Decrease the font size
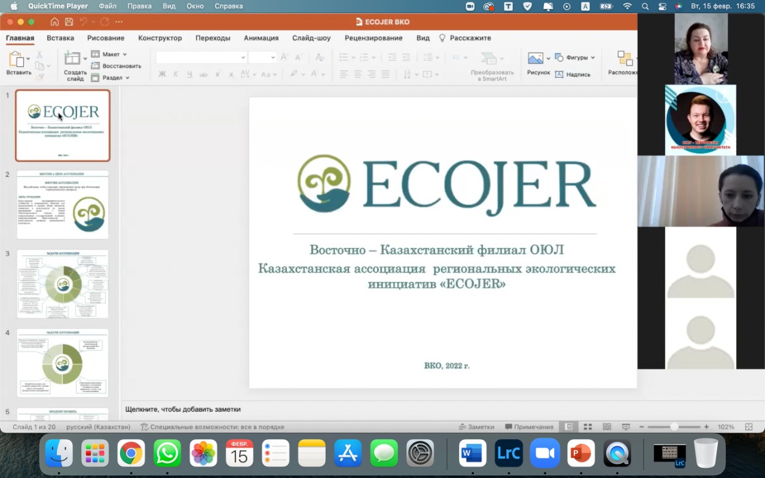Screen dimensions: 765x478 [x=298, y=57]
